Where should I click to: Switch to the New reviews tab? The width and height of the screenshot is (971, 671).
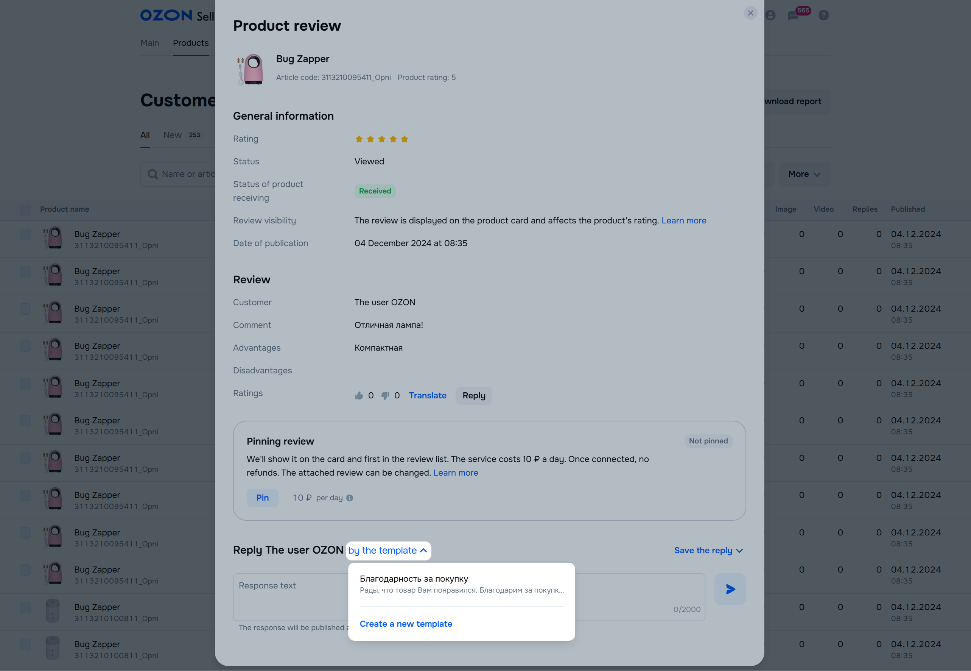coord(173,135)
